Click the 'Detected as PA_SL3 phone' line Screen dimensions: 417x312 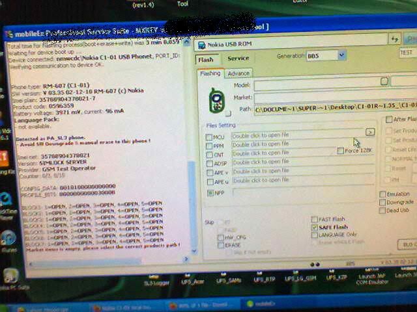50,138
